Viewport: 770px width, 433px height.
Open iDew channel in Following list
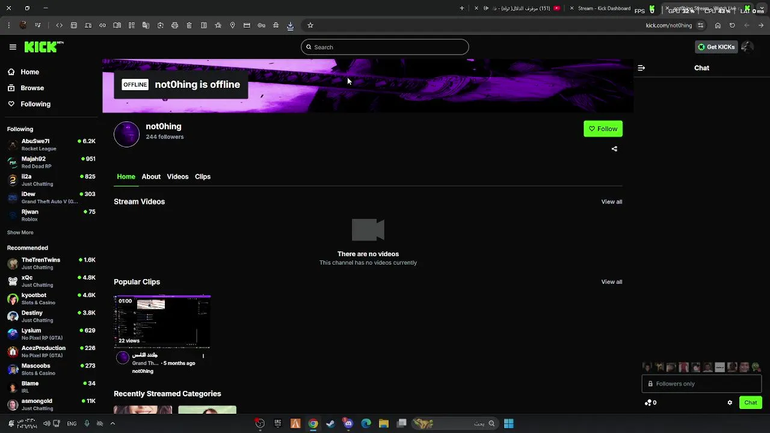[x=51, y=197]
